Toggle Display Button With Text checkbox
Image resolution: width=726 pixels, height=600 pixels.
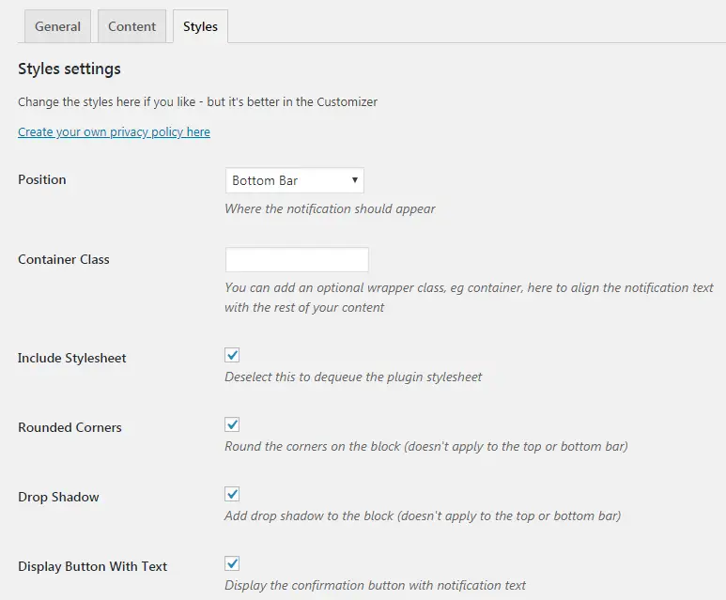coord(232,563)
